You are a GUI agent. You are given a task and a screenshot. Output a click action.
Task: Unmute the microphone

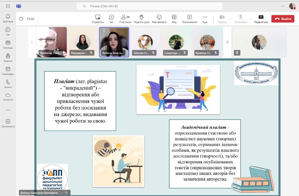[x=240, y=18]
